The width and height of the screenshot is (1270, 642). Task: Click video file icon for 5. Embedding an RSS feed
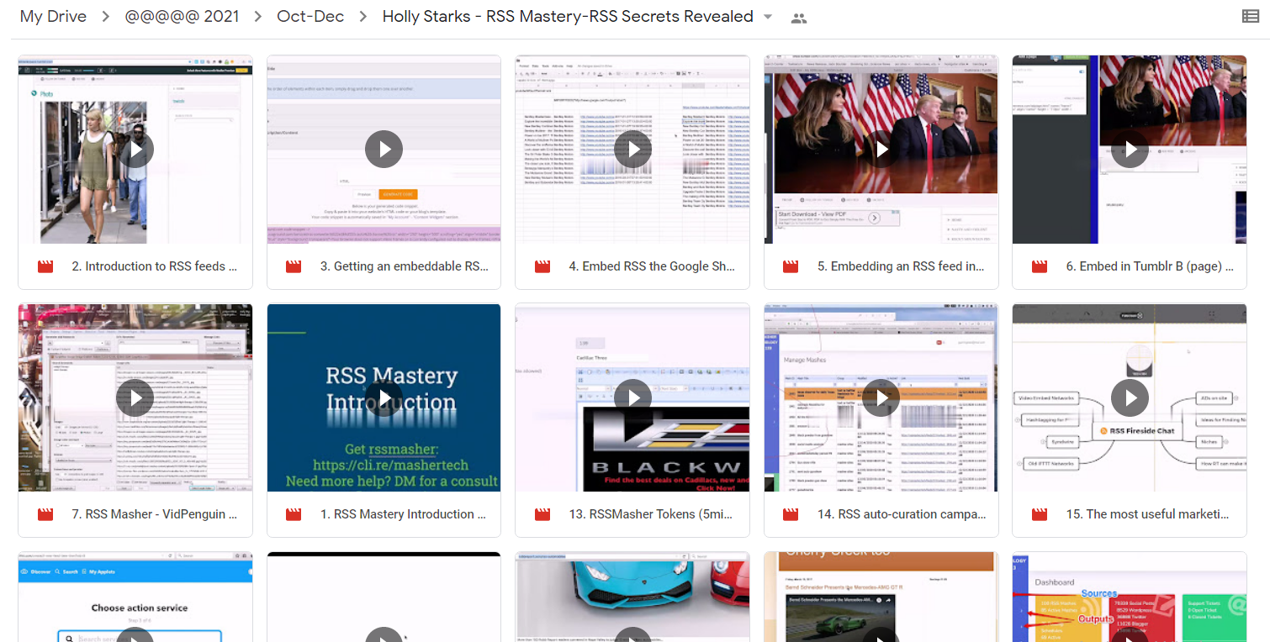[791, 266]
